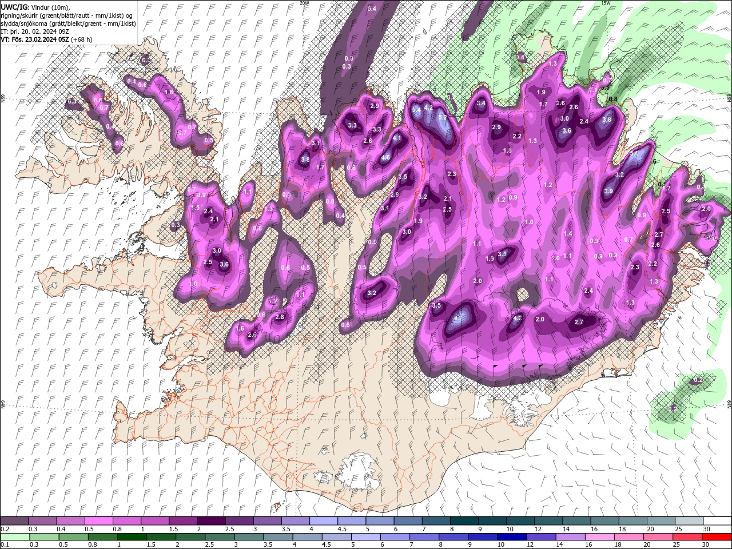
Task: Click the "2.8" snowfall value on the map
Action: pyautogui.click(x=280, y=317)
